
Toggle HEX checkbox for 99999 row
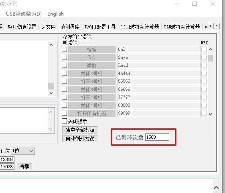(x=204, y=113)
